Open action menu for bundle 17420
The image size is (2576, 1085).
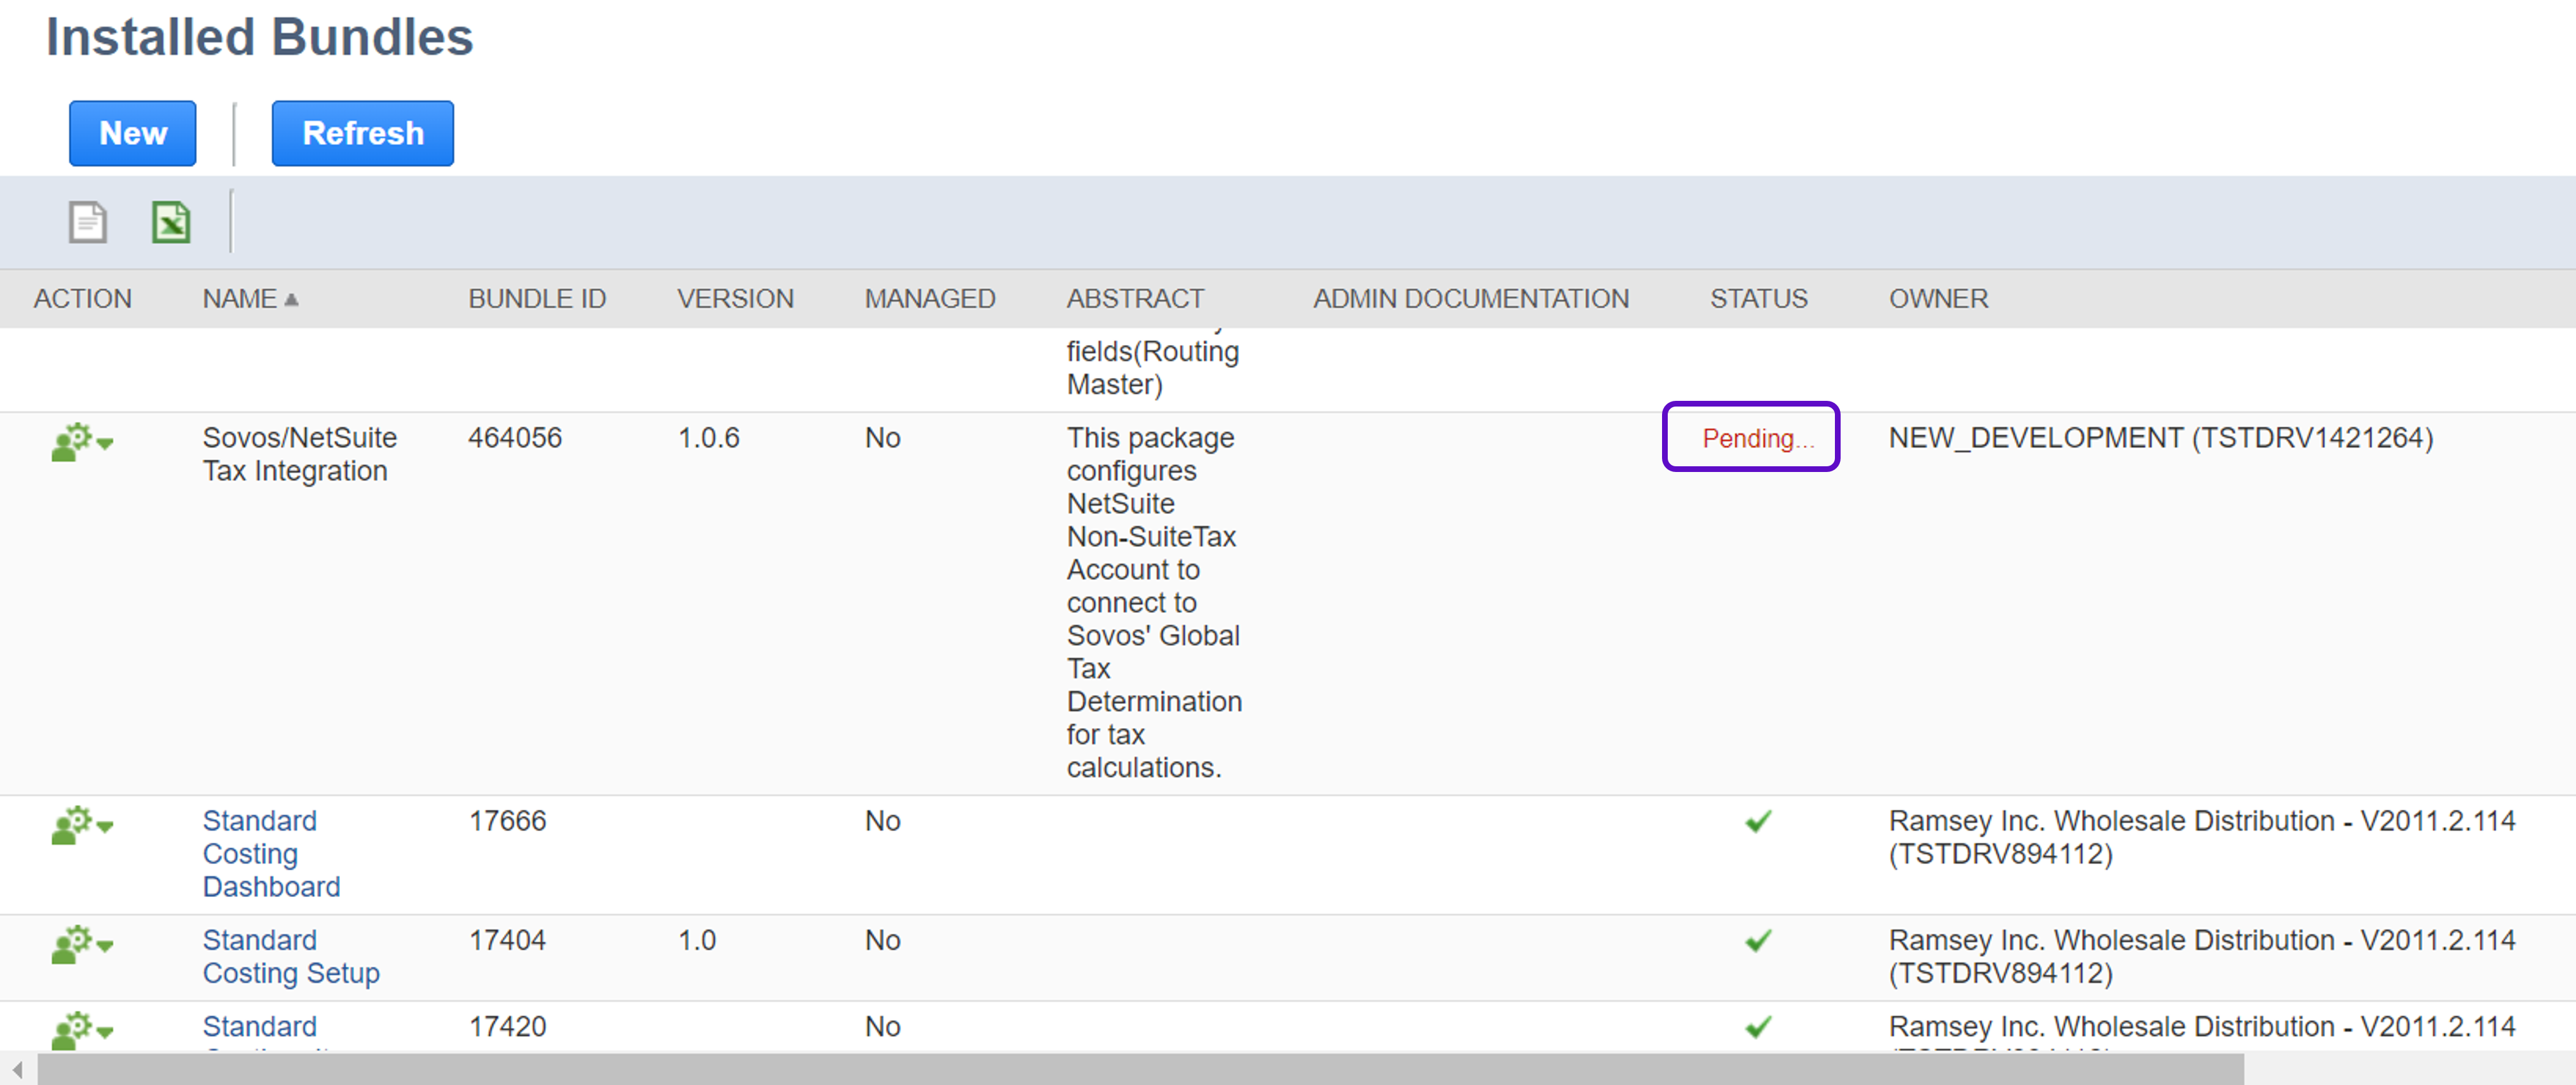[82, 1029]
